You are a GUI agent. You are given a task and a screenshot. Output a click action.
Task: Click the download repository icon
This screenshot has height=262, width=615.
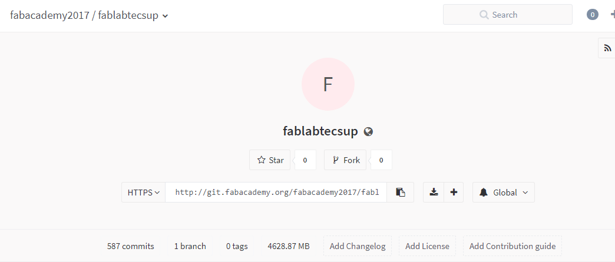click(434, 193)
